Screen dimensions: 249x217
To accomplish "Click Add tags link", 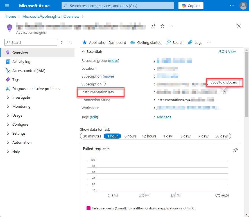I will pyautogui.click(x=164, y=117).
